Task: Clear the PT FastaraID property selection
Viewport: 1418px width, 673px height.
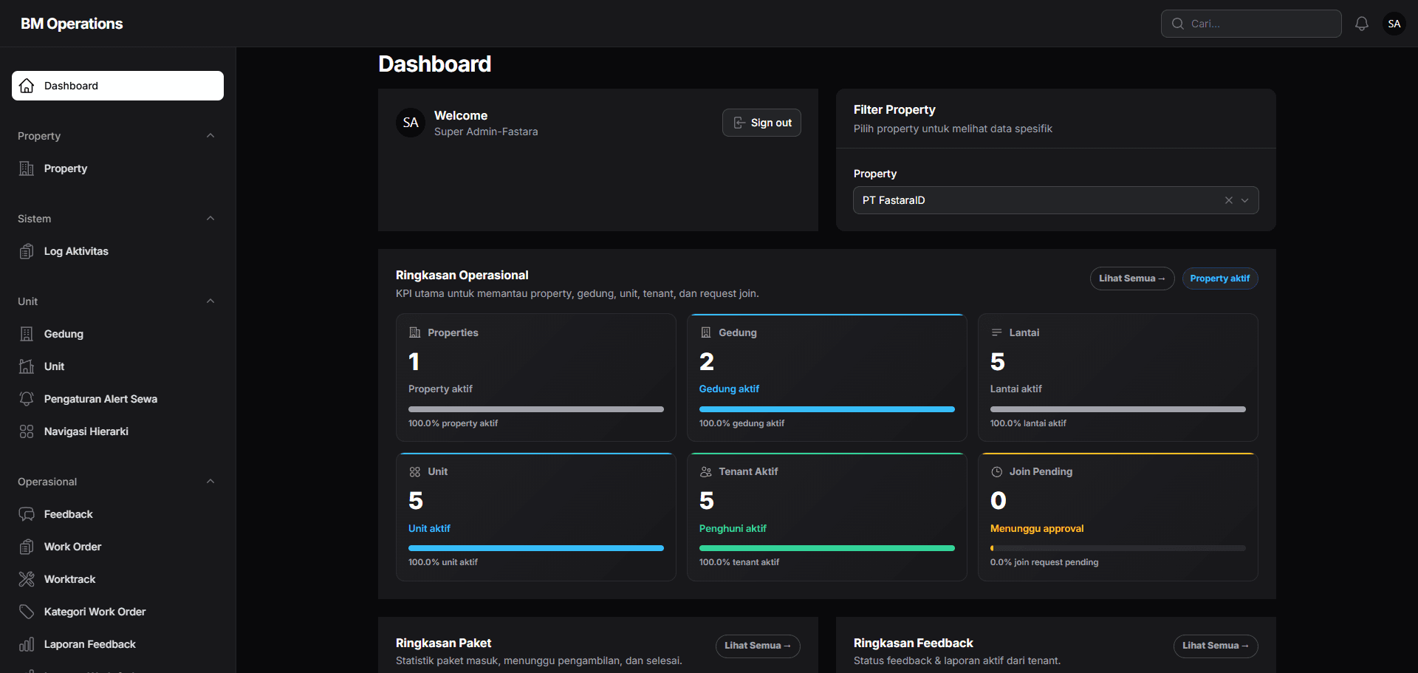Action: (1229, 200)
